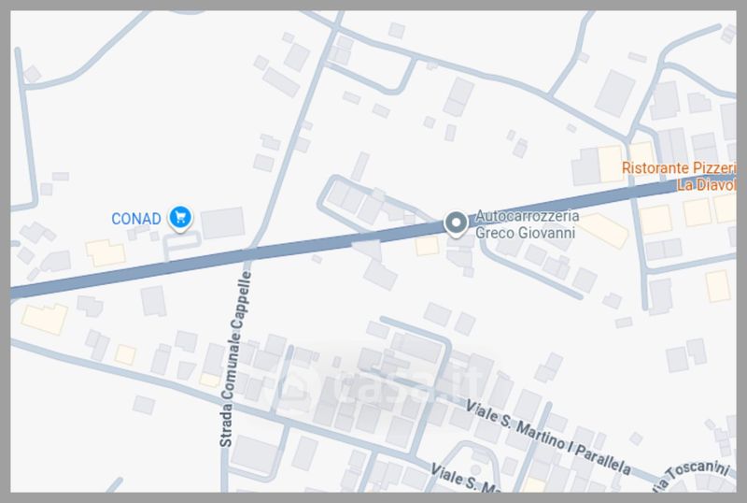Click the partial Viale S. M street label at bottom
The width and height of the screenshot is (747, 503).
[464, 478]
